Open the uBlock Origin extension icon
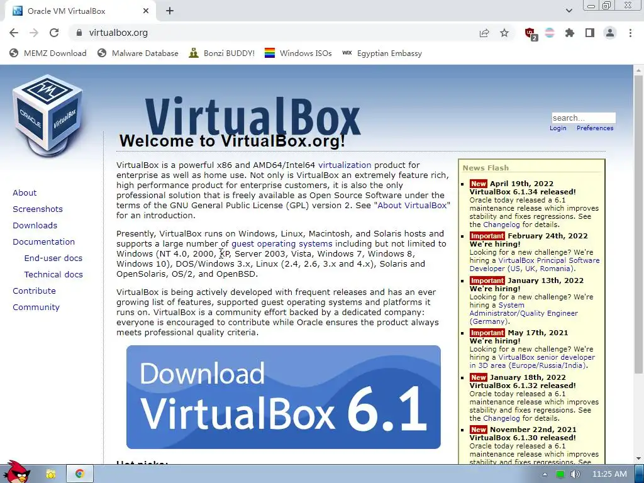Screen dimensions: 644x483 (530, 33)
